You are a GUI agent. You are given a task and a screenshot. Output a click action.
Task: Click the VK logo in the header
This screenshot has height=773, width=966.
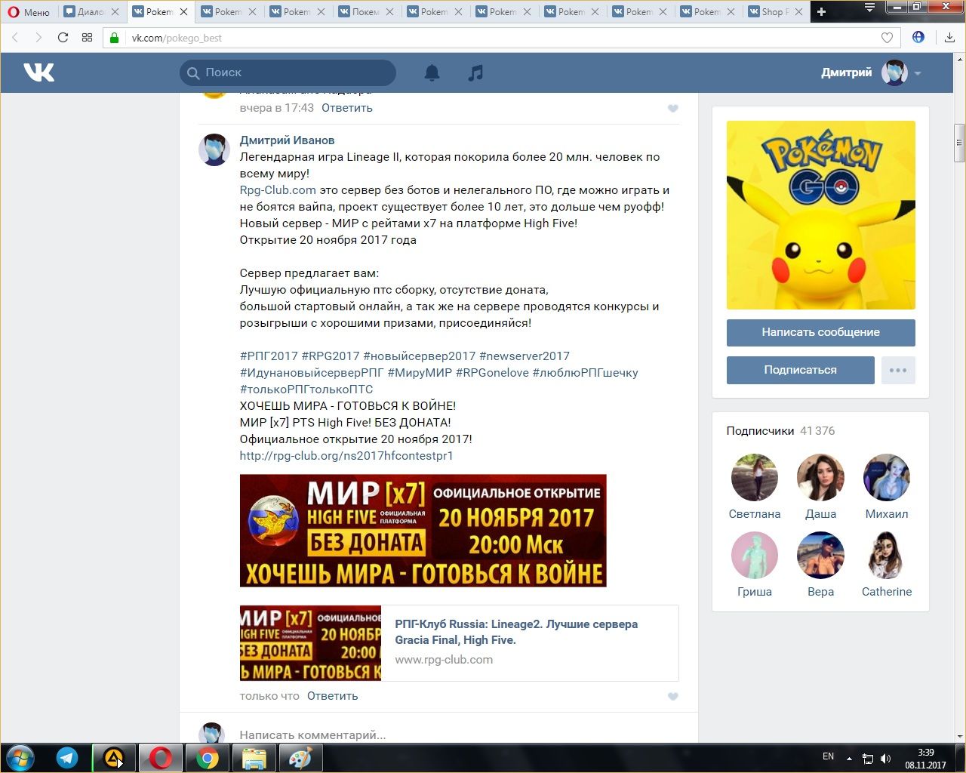[39, 72]
